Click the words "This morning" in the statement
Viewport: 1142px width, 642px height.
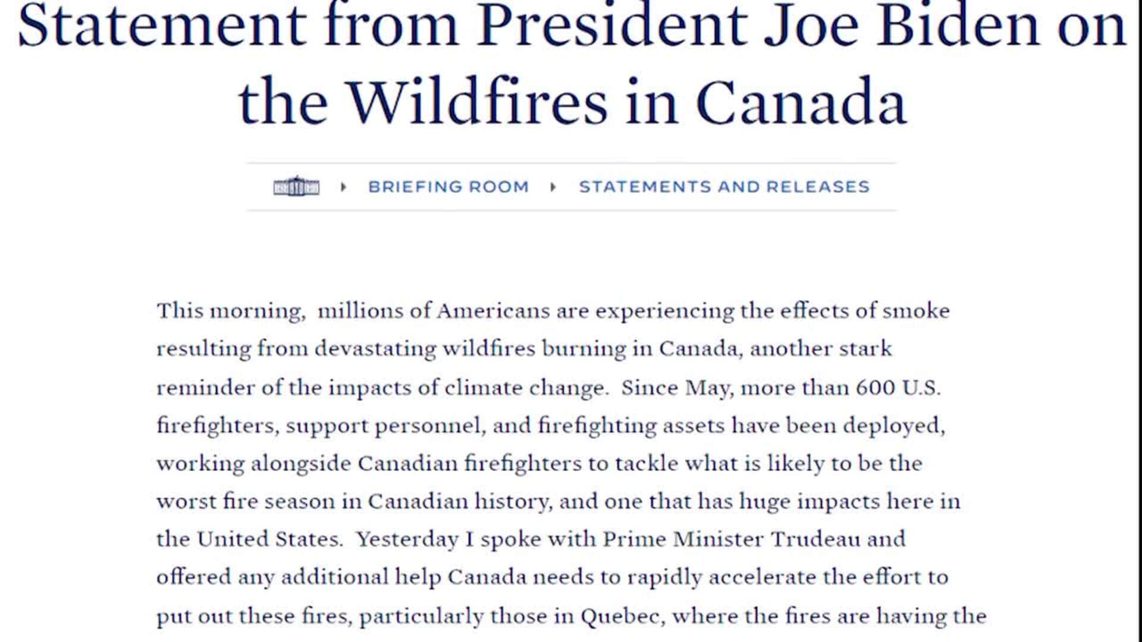230,311
